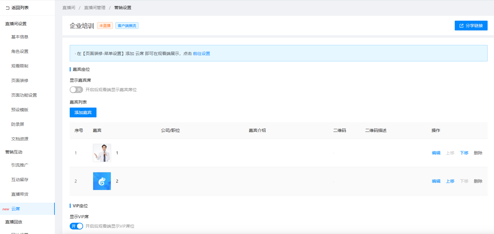494x234 pixels.
Task: Select 预设模版 in the sidebar
Action: (20, 110)
